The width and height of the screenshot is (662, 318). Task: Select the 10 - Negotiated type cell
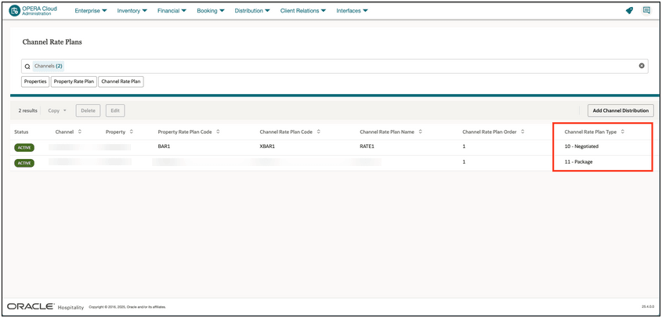pyautogui.click(x=582, y=146)
